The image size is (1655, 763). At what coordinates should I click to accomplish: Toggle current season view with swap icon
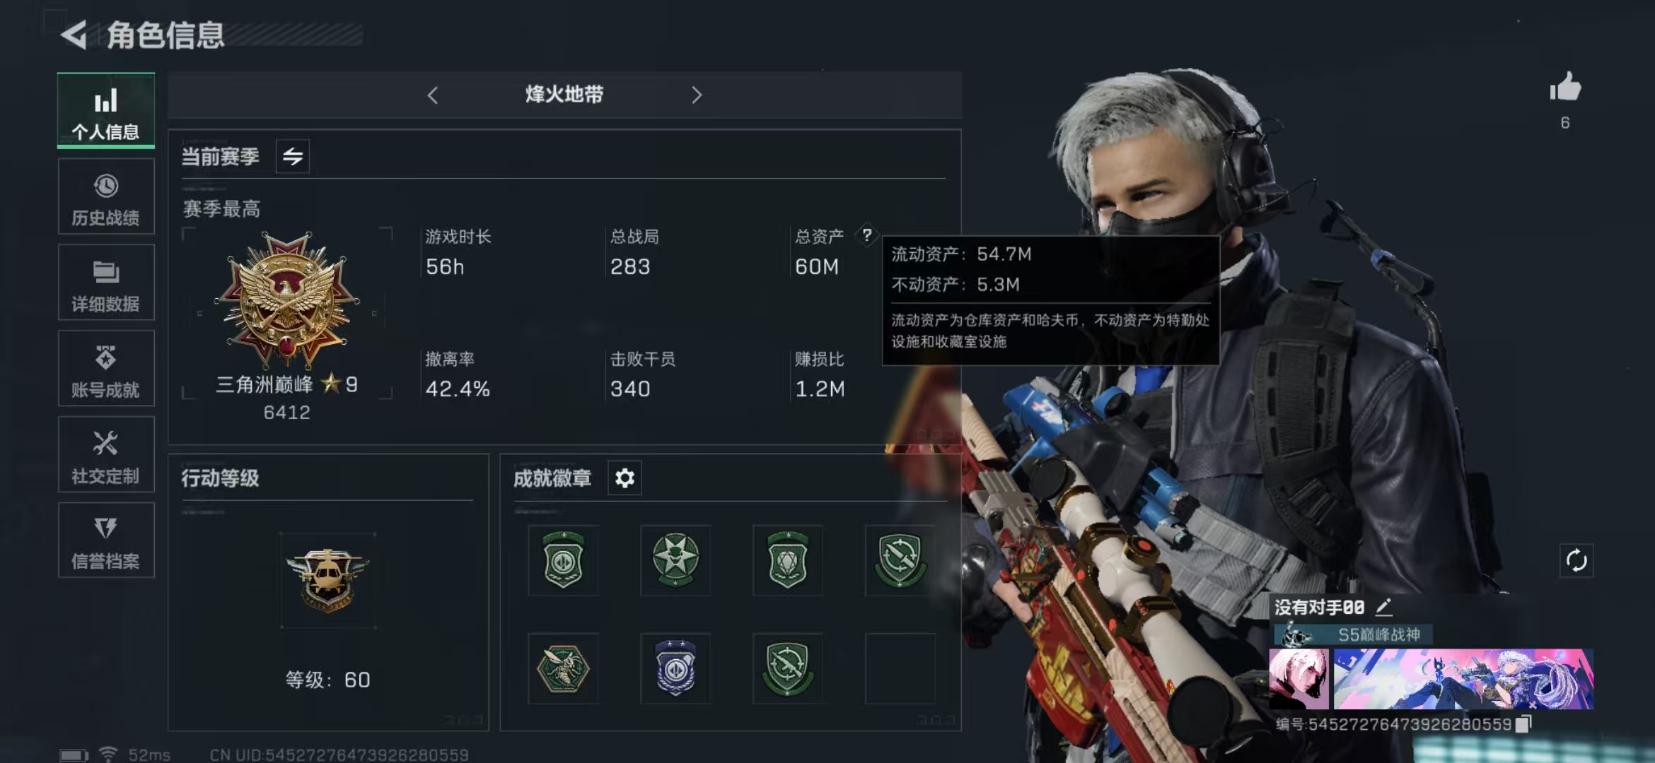pyautogui.click(x=292, y=156)
